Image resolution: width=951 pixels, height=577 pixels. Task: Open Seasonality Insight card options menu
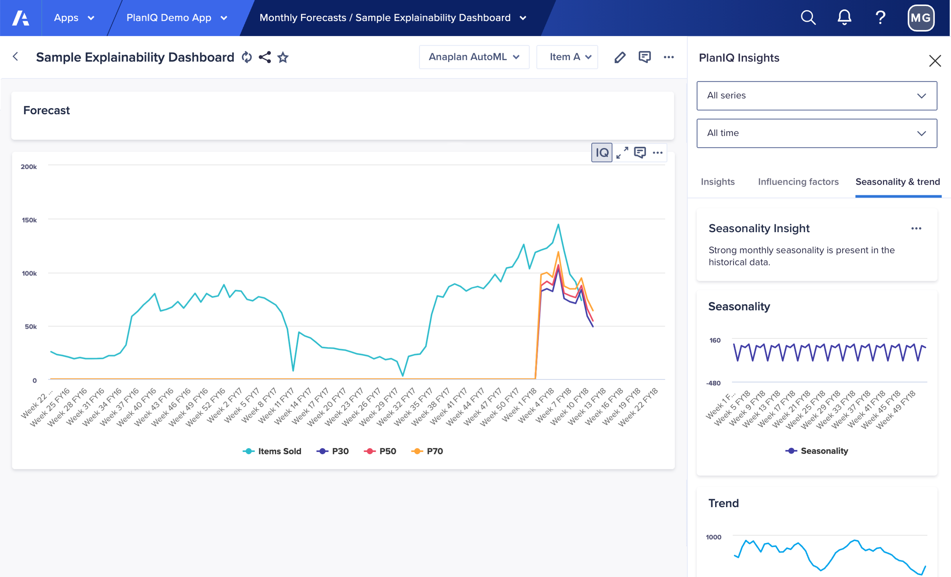click(916, 229)
